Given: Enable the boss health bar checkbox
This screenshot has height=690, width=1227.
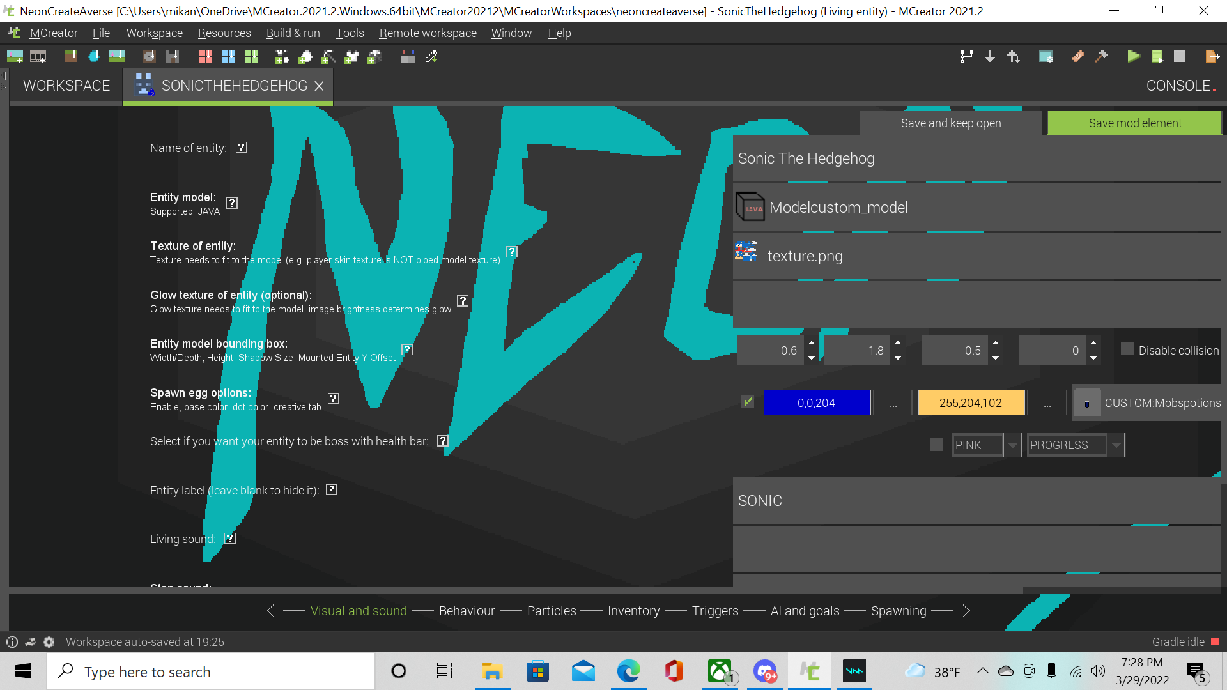Looking at the screenshot, I should [x=936, y=444].
